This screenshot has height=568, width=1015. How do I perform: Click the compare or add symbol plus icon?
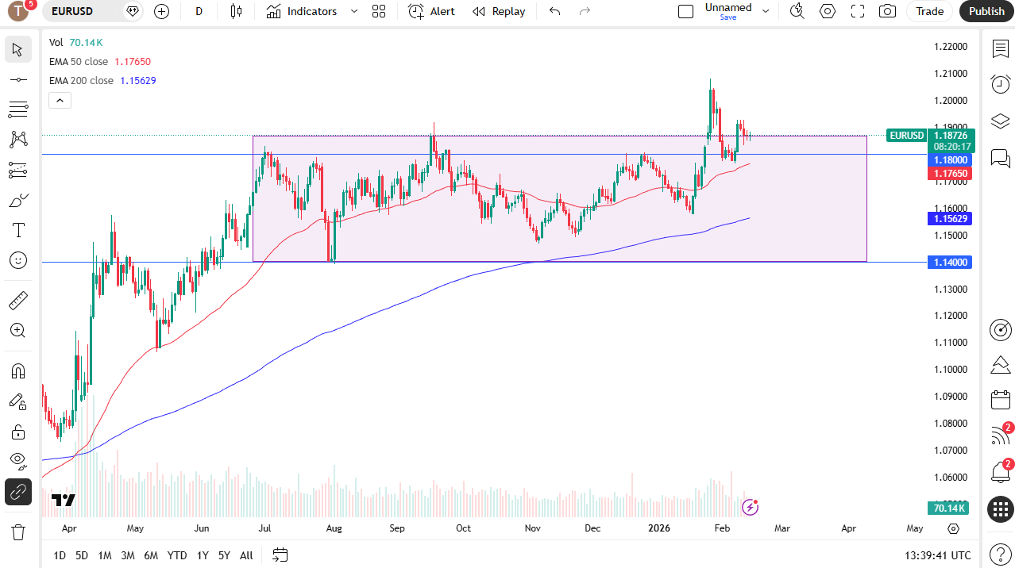coord(162,11)
